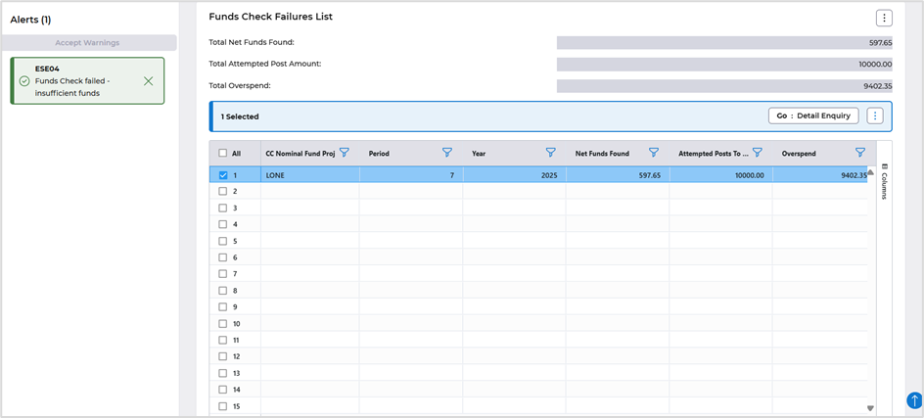Image resolution: width=924 pixels, height=418 pixels.
Task: Dismiss the ESE04 alert with the X
Action: pyautogui.click(x=149, y=81)
